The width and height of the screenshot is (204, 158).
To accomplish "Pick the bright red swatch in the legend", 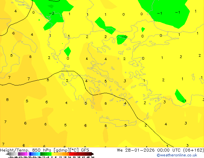I will coord(70,154).
